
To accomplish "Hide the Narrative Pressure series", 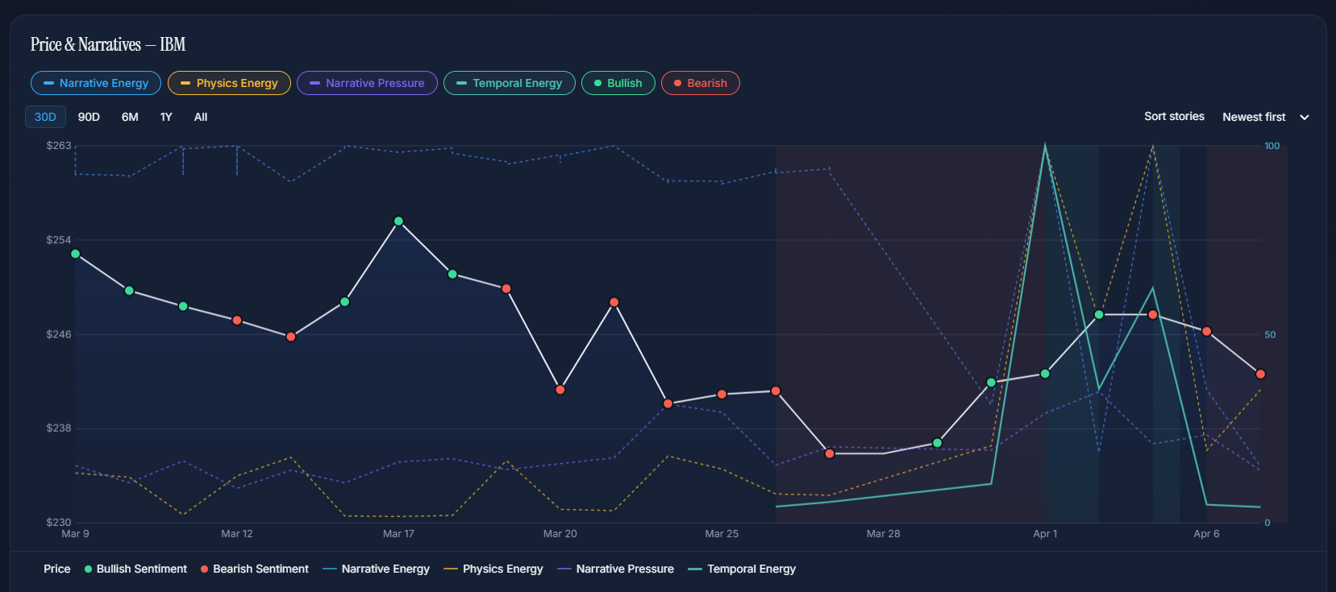I will tap(367, 83).
